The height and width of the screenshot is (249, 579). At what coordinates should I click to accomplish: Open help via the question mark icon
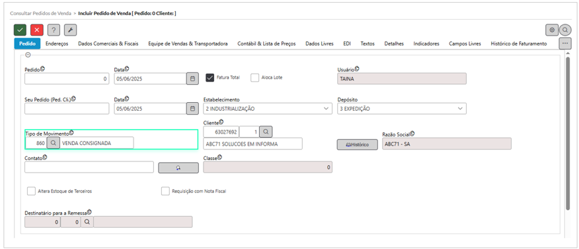click(54, 30)
